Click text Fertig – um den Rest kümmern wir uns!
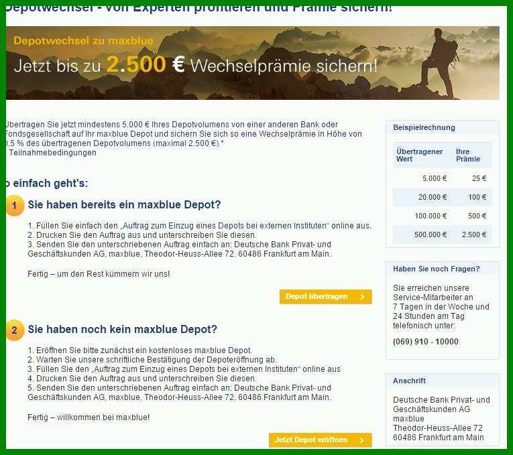Viewport: 513px width, 455px height. pyautogui.click(x=99, y=274)
